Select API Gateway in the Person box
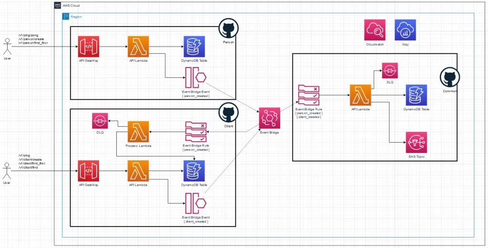The image size is (488, 248). pos(89,47)
